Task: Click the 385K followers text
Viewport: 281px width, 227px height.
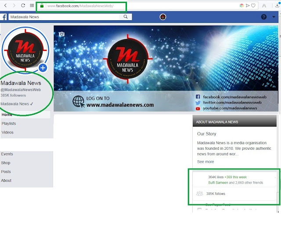Action: [x=13, y=95]
